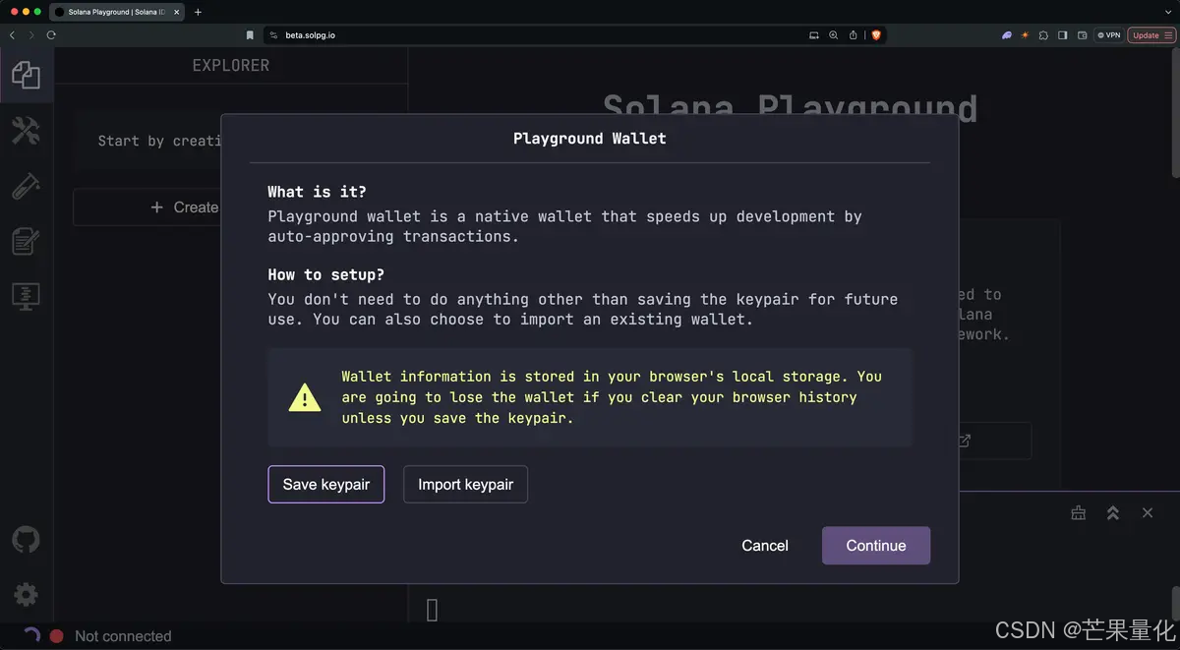Open the Brave Wallet icon
Viewport: 1180px width, 650px height.
click(1083, 34)
